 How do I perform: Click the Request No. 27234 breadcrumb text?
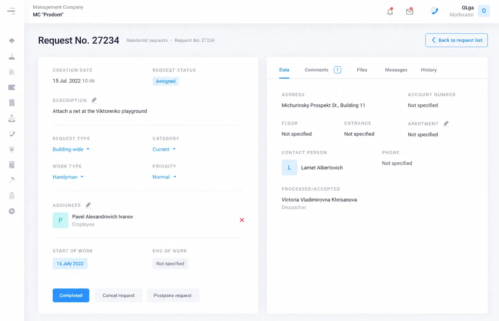pyautogui.click(x=194, y=41)
